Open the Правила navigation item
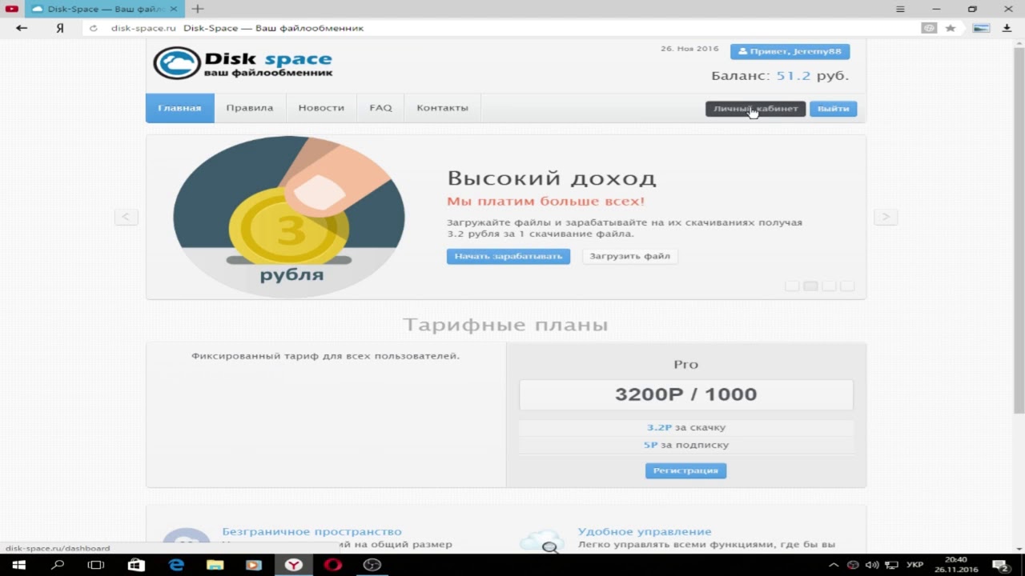 pos(249,108)
